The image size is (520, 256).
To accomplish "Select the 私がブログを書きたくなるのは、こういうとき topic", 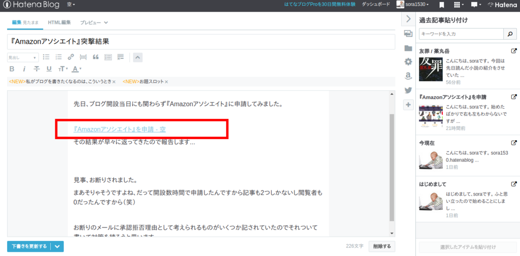I will 60,82.
